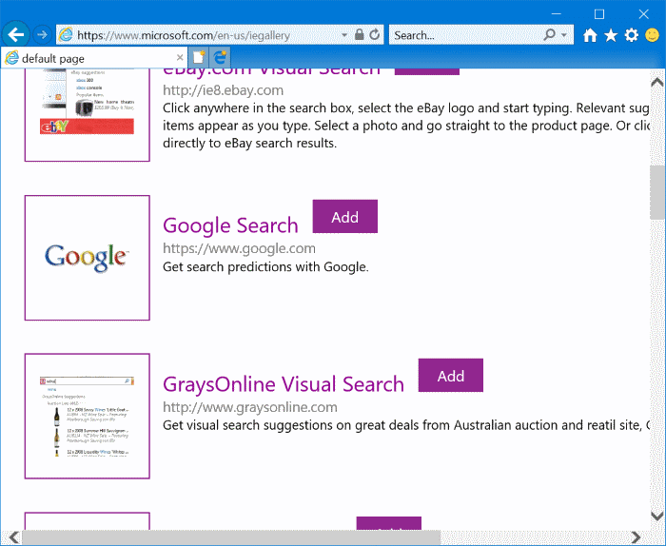
Task: Close the 'default page' tab
Action: pos(180,58)
